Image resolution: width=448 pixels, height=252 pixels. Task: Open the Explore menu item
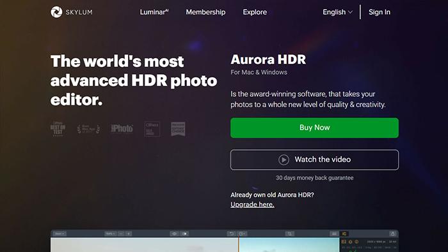coord(255,12)
